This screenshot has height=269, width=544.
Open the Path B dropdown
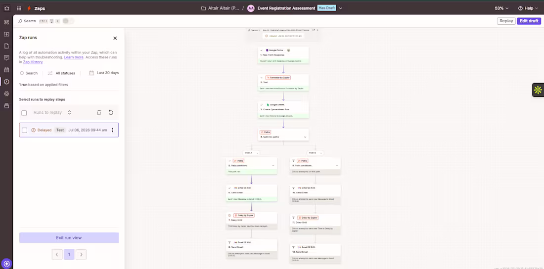point(315,153)
